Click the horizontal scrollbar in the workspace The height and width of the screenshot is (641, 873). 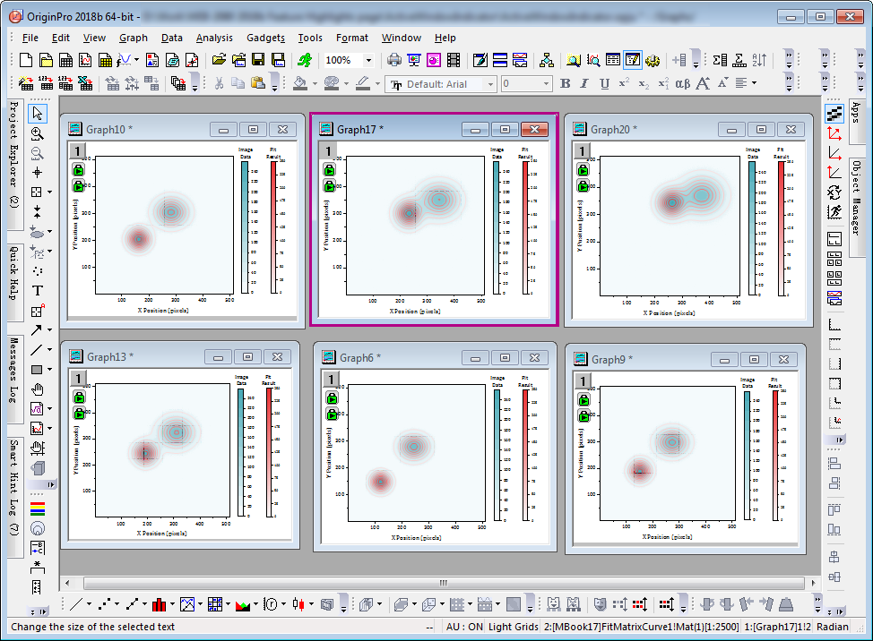pos(444,583)
